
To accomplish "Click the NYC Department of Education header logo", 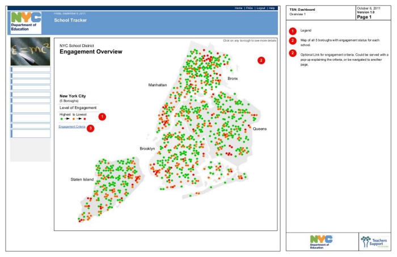I will [26, 22].
